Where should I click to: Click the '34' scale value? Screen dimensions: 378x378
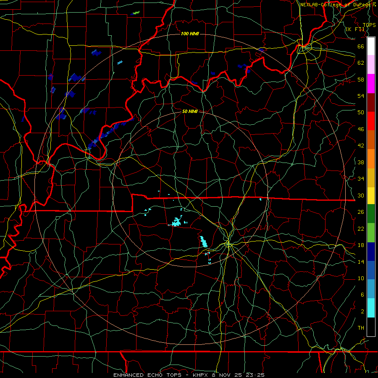point(361,179)
